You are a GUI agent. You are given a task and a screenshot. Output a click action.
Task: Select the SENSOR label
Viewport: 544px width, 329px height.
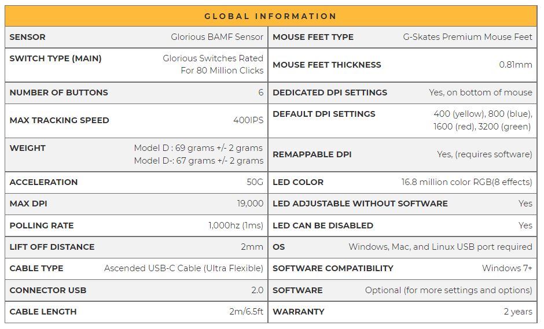coord(27,37)
